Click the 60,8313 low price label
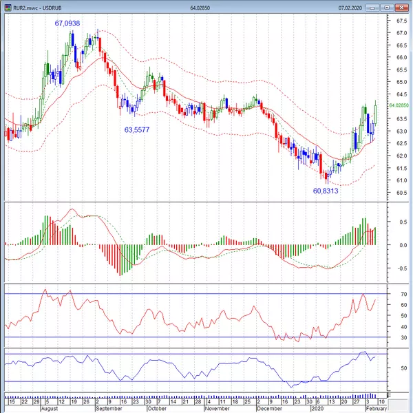413x413 pixels. (326, 191)
